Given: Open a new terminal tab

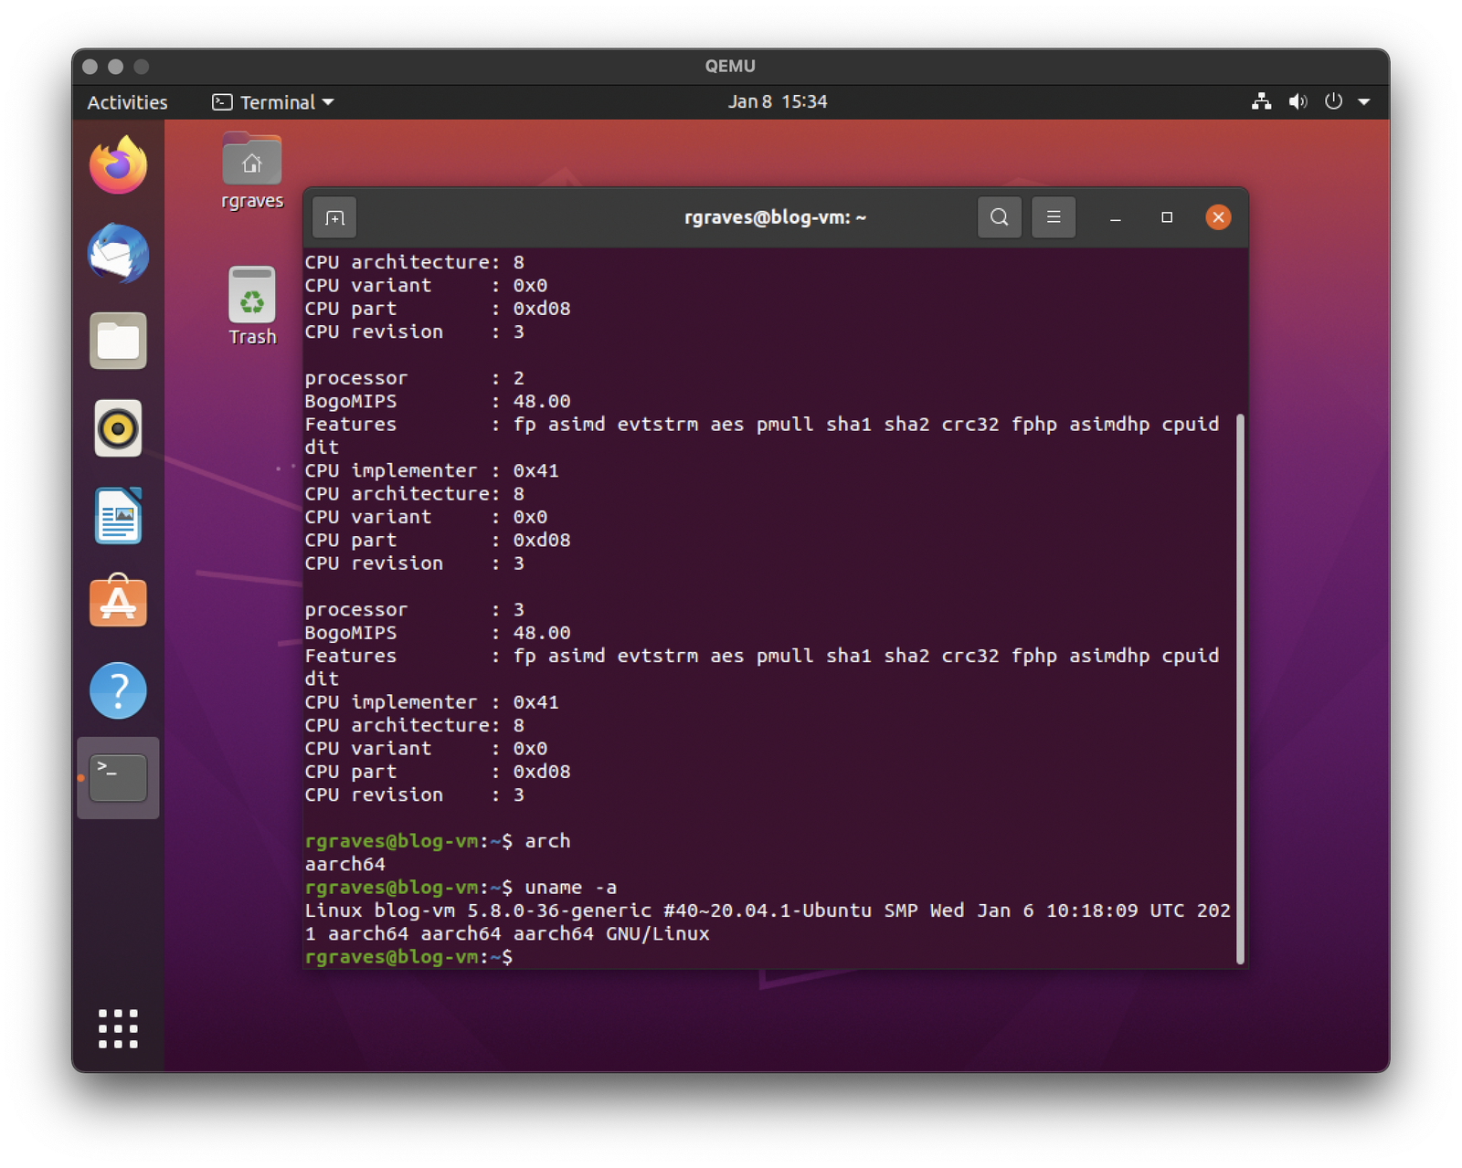Looking at the screenshot, I should point(334,218).
